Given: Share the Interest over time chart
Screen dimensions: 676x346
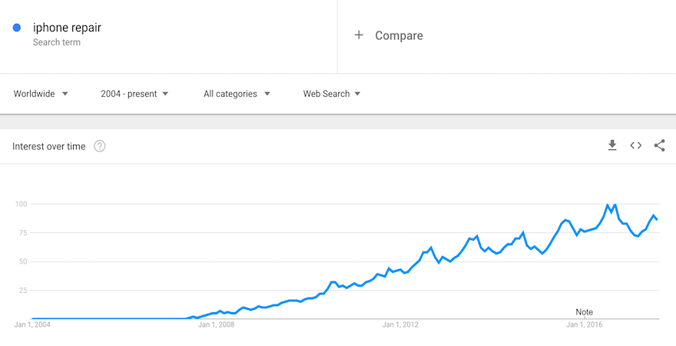Looking at the screenshot, I should 659,145.
